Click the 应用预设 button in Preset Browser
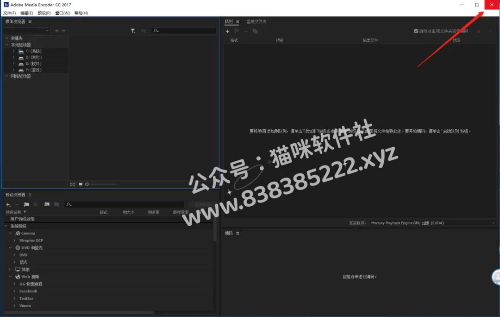 (x=202, y=204)
